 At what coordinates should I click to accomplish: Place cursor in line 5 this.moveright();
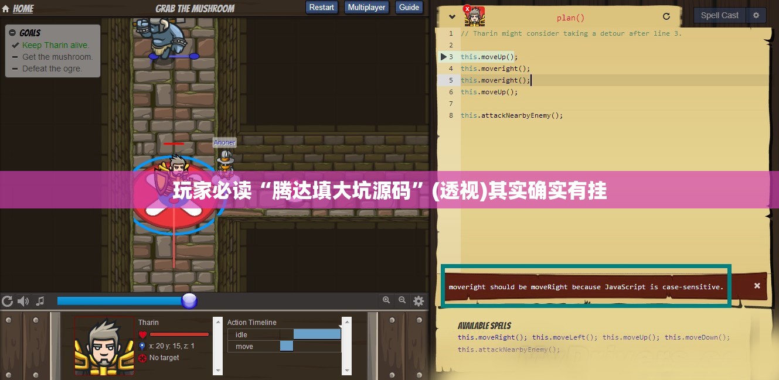tap(495, 80)
